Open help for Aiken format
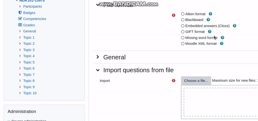258x121 pixels. pos(211,14)
